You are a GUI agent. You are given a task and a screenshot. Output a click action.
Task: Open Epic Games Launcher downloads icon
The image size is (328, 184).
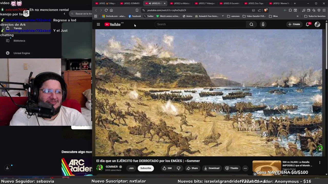pos(7,168)
